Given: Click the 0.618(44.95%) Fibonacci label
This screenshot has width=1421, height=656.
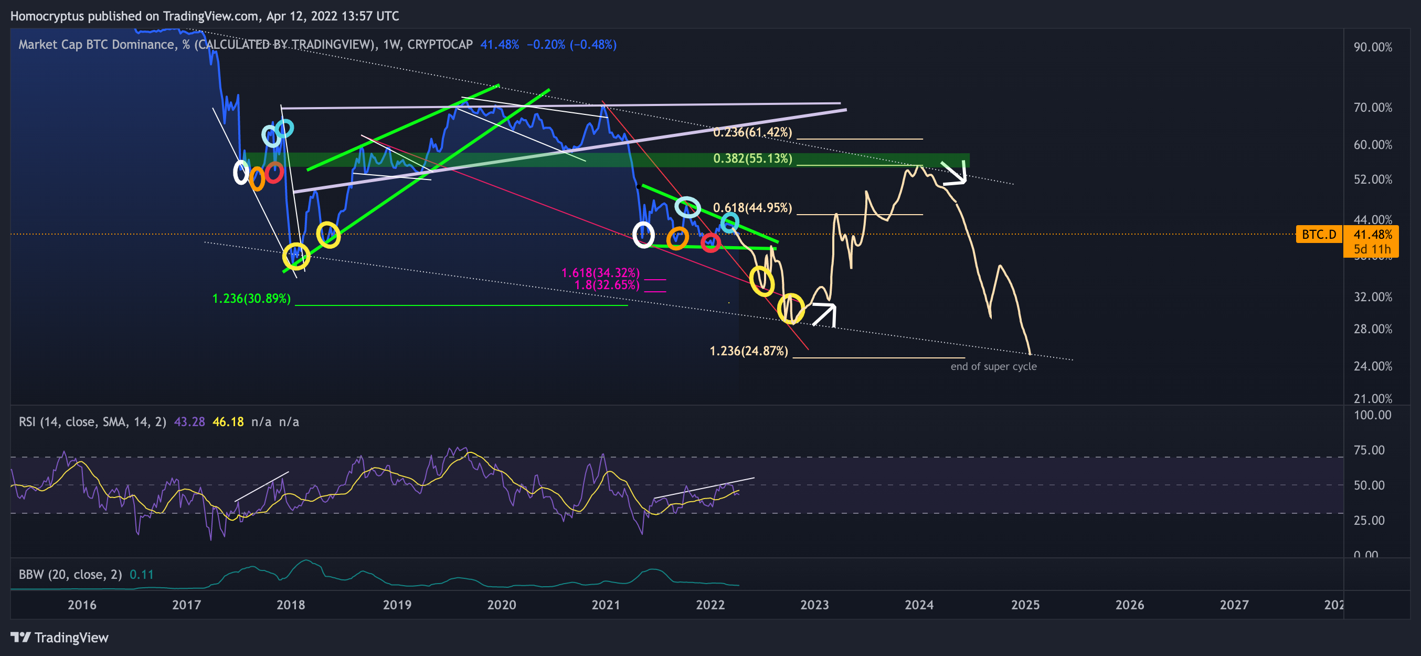Looking at the screenshot, I should (x=752, y=207).
